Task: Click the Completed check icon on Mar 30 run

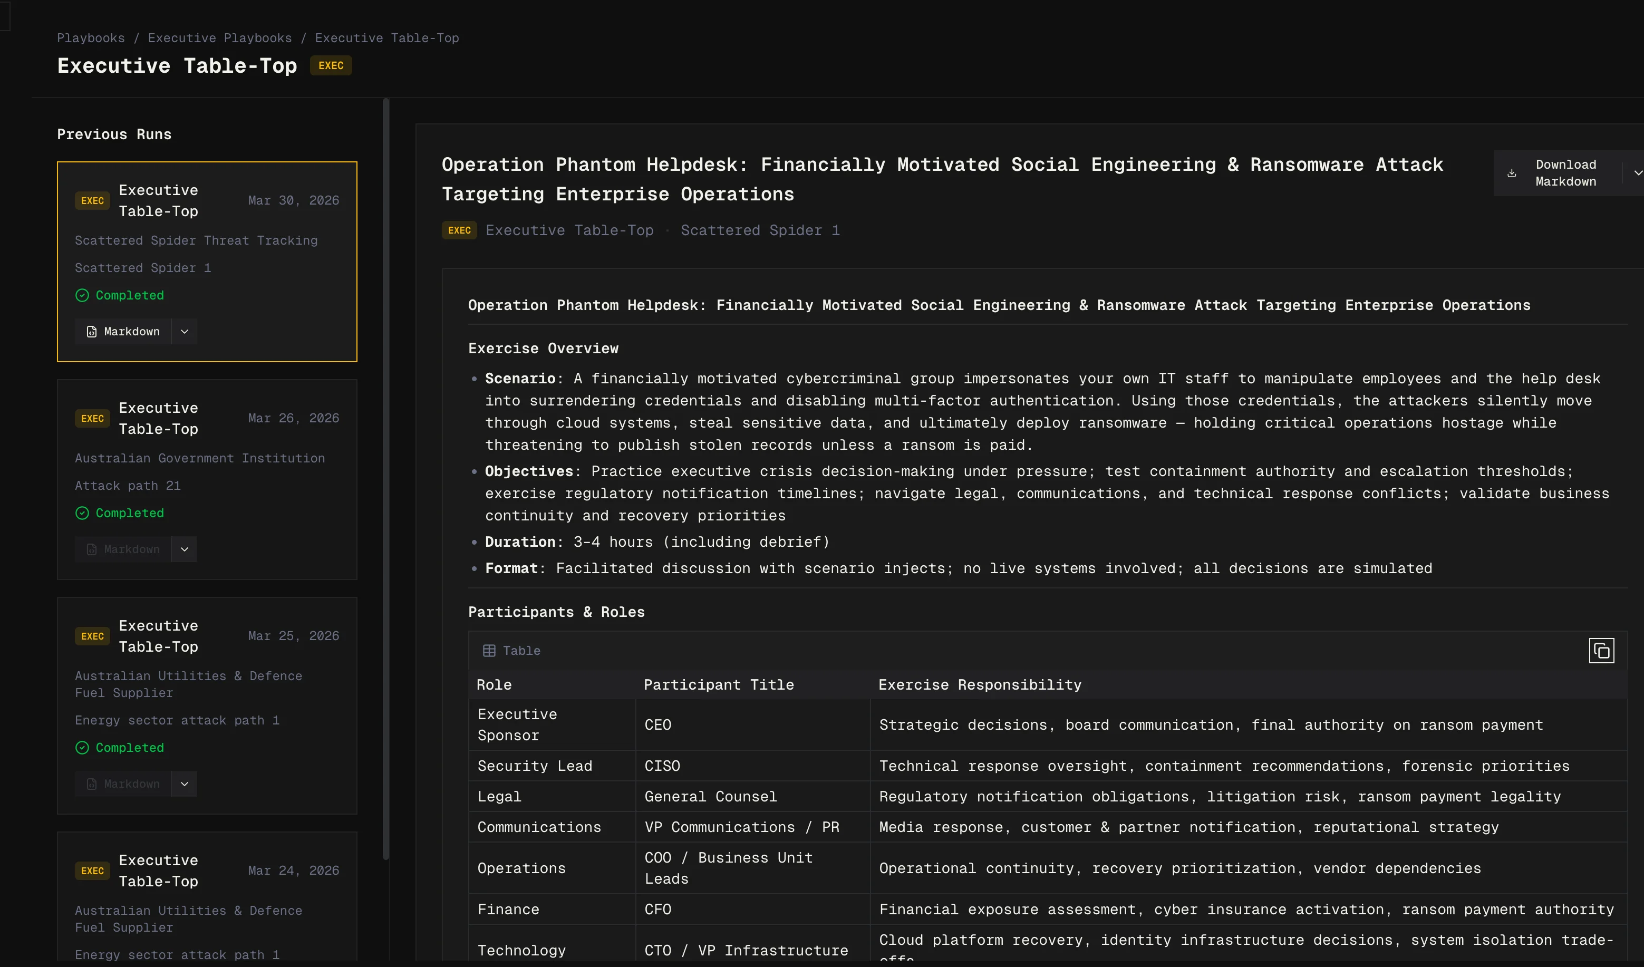Action: coord(82,296)
